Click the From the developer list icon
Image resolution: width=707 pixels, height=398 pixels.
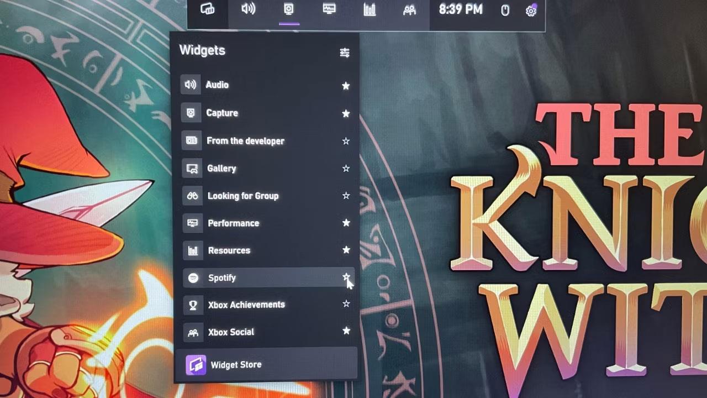point(192,140)
